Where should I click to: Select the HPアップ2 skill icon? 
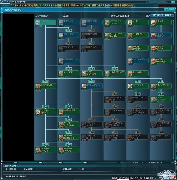[61, 35]
